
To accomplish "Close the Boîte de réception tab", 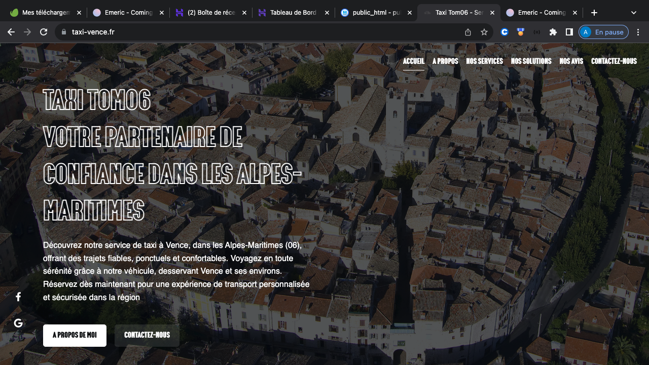I will pos(244,13).
